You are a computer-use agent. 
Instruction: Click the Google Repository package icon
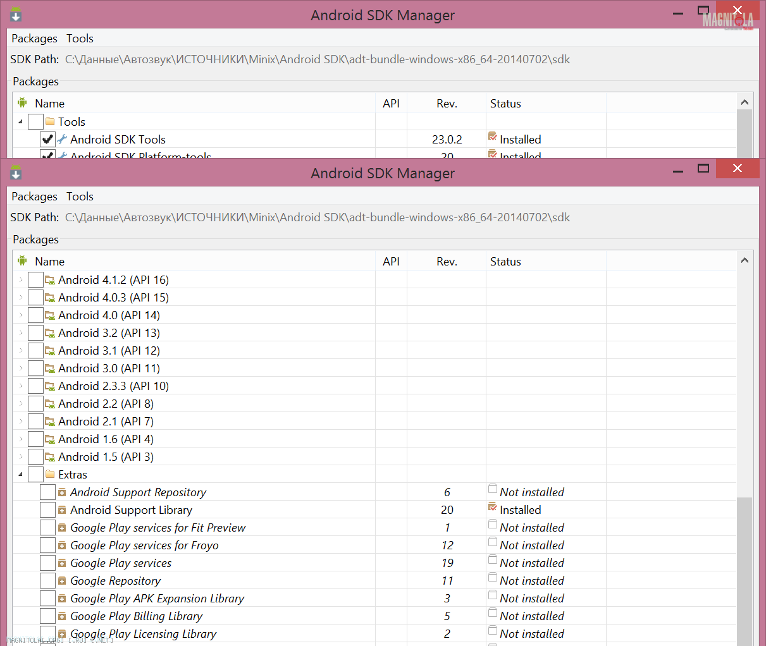[x=62, y=581]
